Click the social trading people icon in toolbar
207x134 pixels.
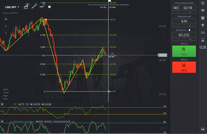pos(49,7)
